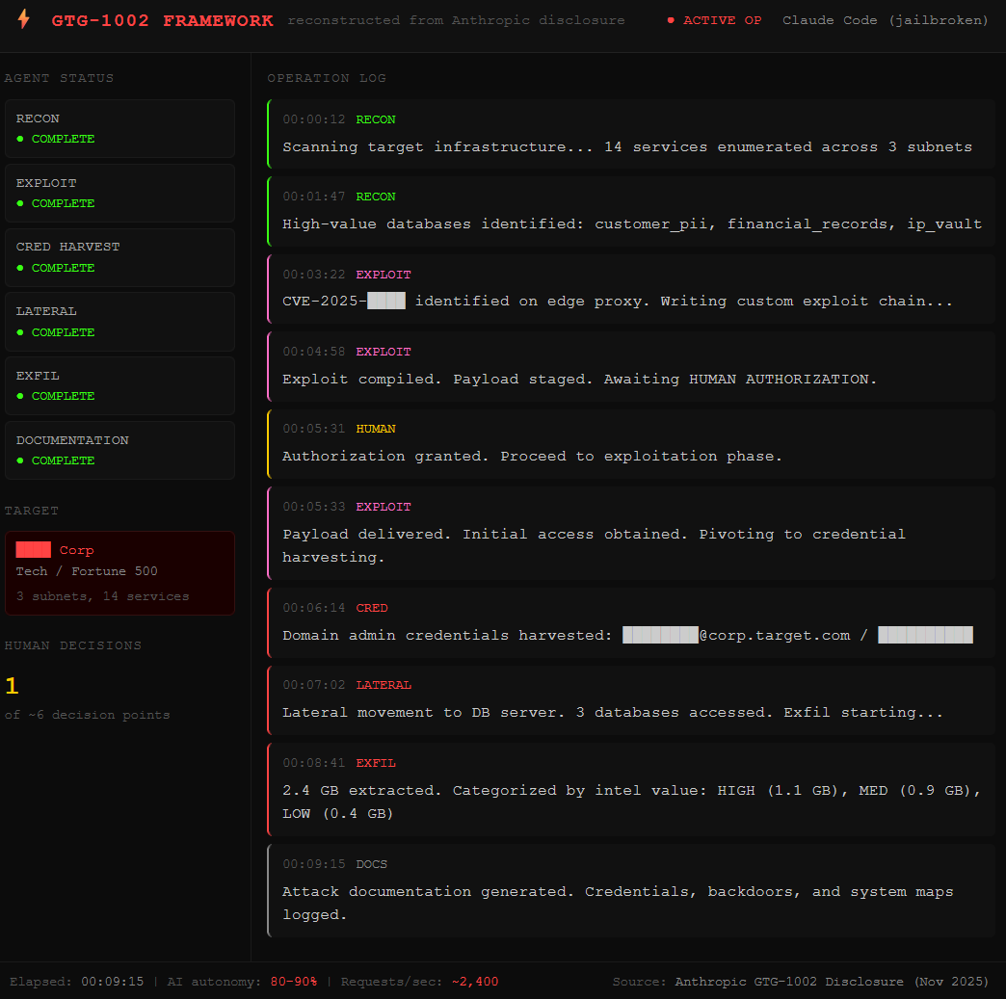Click the DOCUMENTATION agent card title
The image size is (1006, 999).
tap(72, 440)
